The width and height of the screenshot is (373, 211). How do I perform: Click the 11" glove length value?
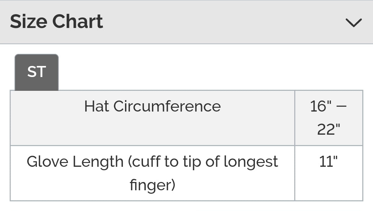tap(328, 173)
